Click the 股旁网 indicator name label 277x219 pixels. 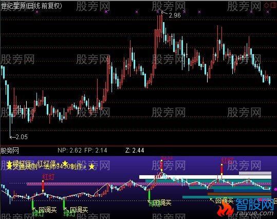[10, 150]
